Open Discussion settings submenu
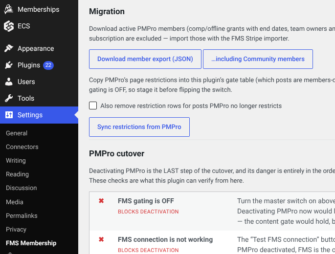This screenshot has width=335, height=254. [x=22, y=188]
